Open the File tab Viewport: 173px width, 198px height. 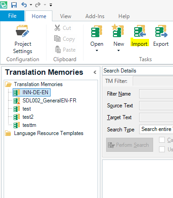(x=12, y=16)
